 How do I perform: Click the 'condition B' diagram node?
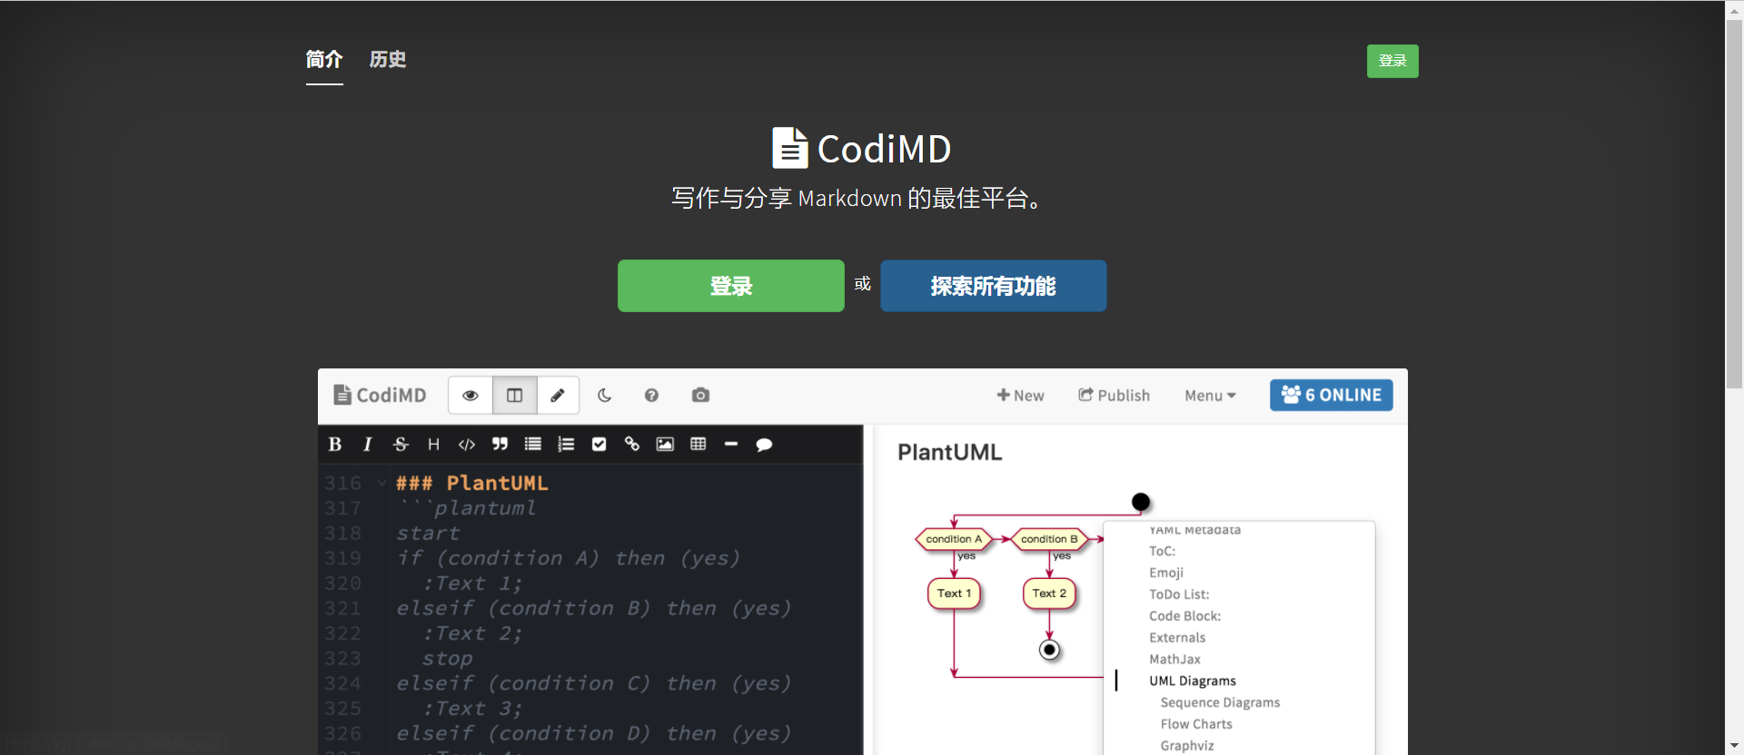click(1049, 539)
